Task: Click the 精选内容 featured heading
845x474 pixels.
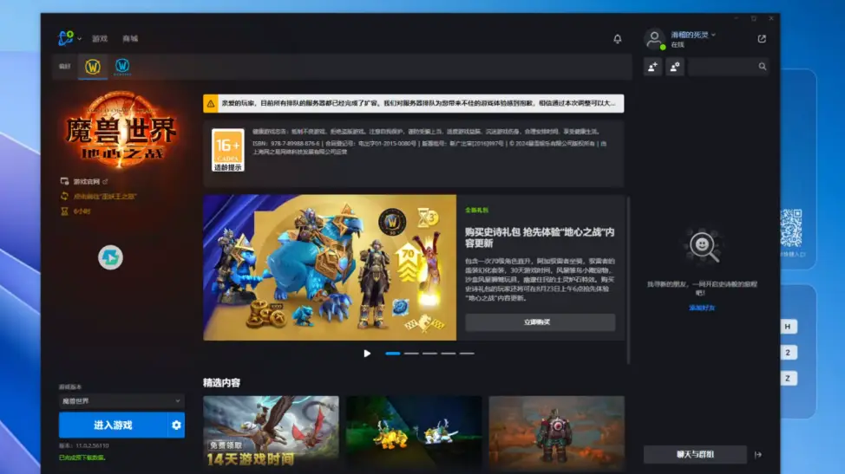Action: [221, 382]
